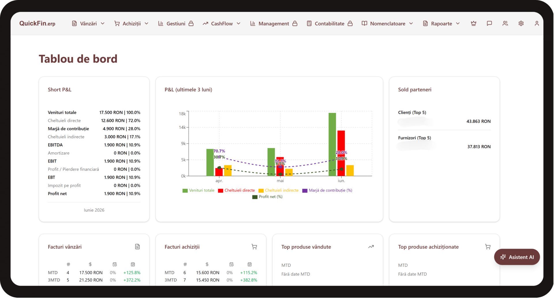Image resolution: width=554 pixels, height=301 pixels.
Task: Click the Cheltuieli directe 12.600 RON value
Action: point(121,120)
